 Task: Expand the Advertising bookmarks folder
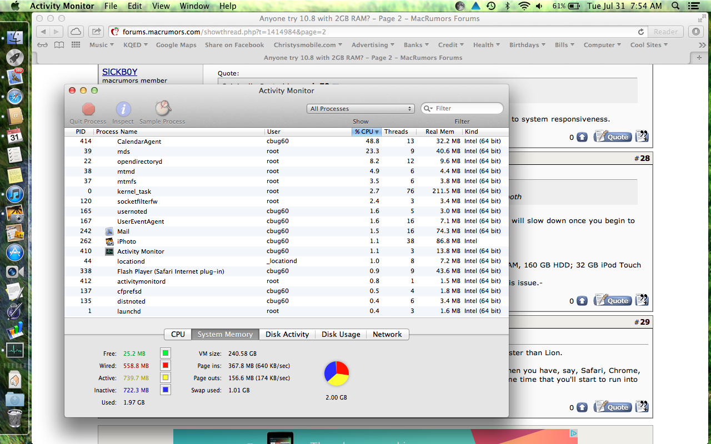point(373,45)
